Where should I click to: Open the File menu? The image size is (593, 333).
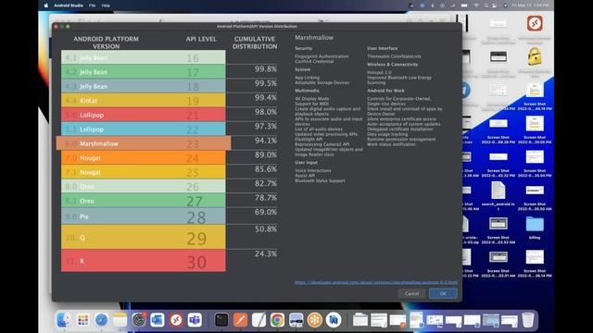click(93, 6)
